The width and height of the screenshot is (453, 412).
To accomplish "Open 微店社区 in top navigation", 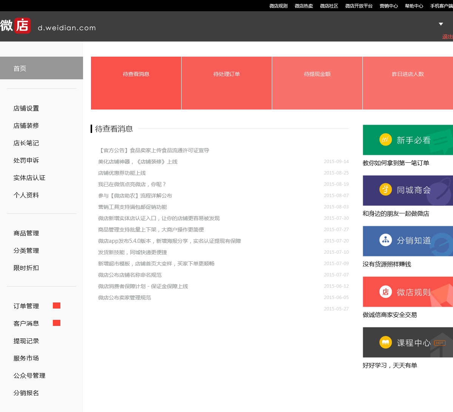I will (x=329, y=6).
